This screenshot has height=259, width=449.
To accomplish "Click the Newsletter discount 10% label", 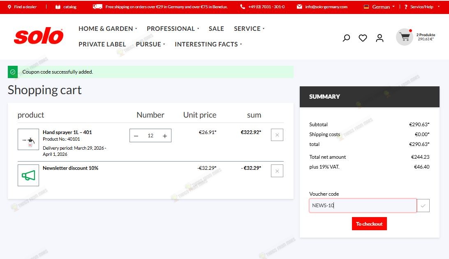I will pyautogui.click(x=70, y=168).
